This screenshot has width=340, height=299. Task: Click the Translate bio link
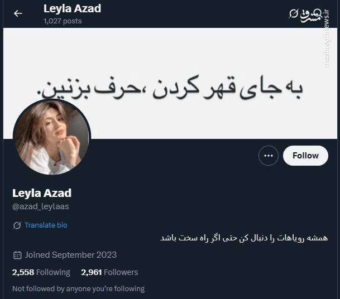[x=46, y=225]
